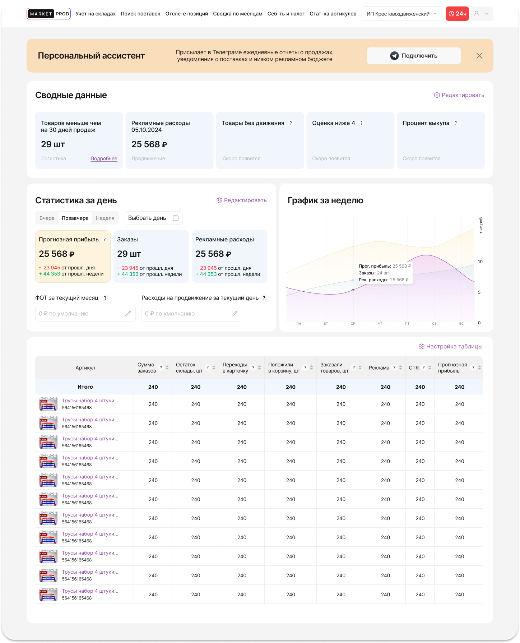Edit the Сводные данные section

pos(459,95)
